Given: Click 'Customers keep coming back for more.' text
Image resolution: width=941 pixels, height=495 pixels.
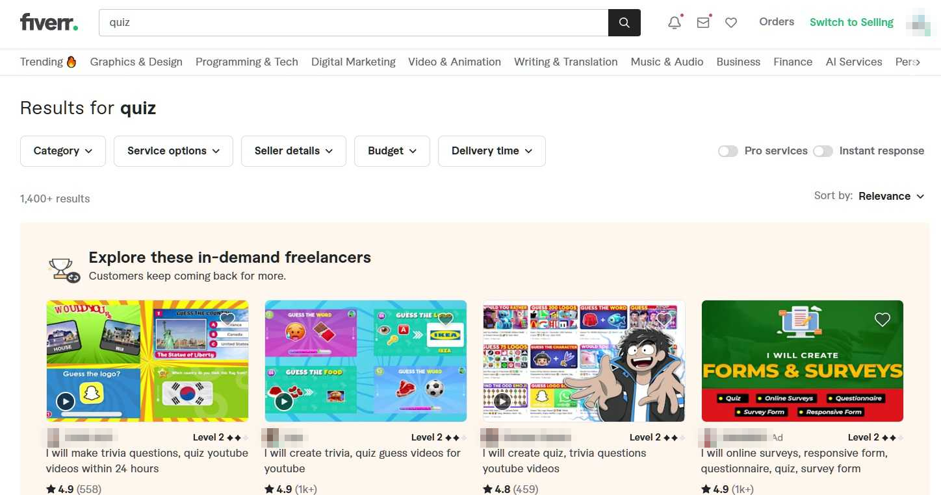Looking at the screenshot, I should coord(187,276).
